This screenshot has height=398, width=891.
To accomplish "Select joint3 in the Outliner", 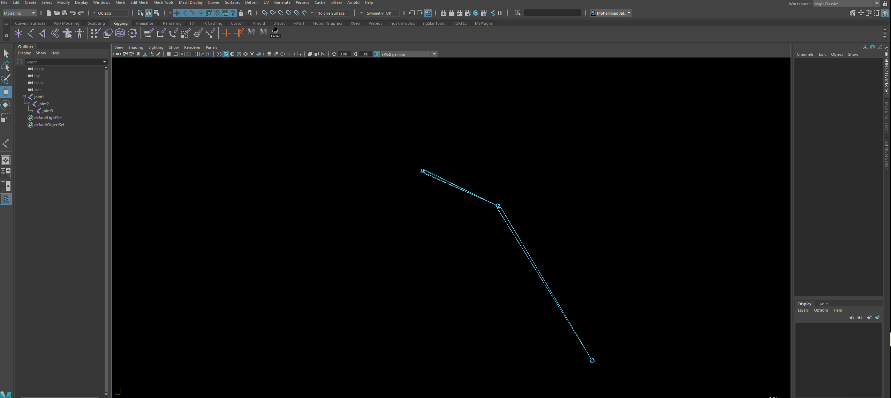I will tap(48, 111).
